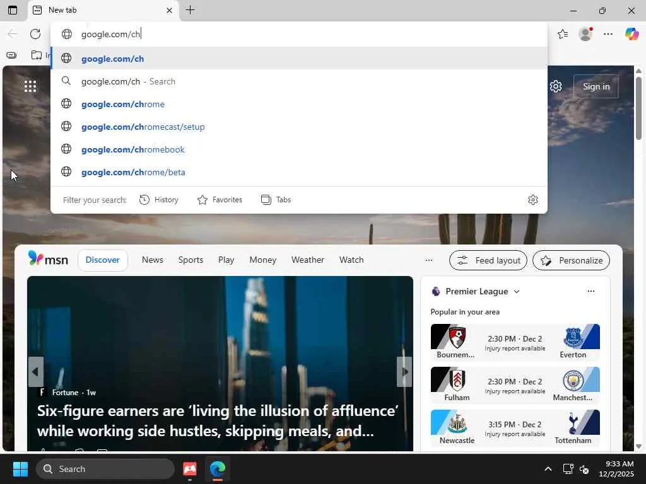Open the Watch tab
Image resolution: width=646 pixels, height=484 pixels.
coord(351,260)
